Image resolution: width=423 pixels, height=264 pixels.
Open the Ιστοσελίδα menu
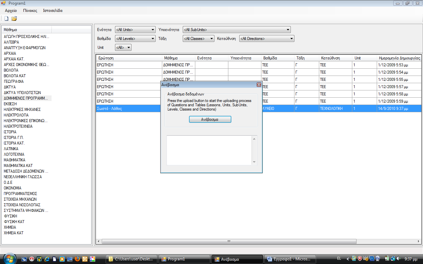53,11
